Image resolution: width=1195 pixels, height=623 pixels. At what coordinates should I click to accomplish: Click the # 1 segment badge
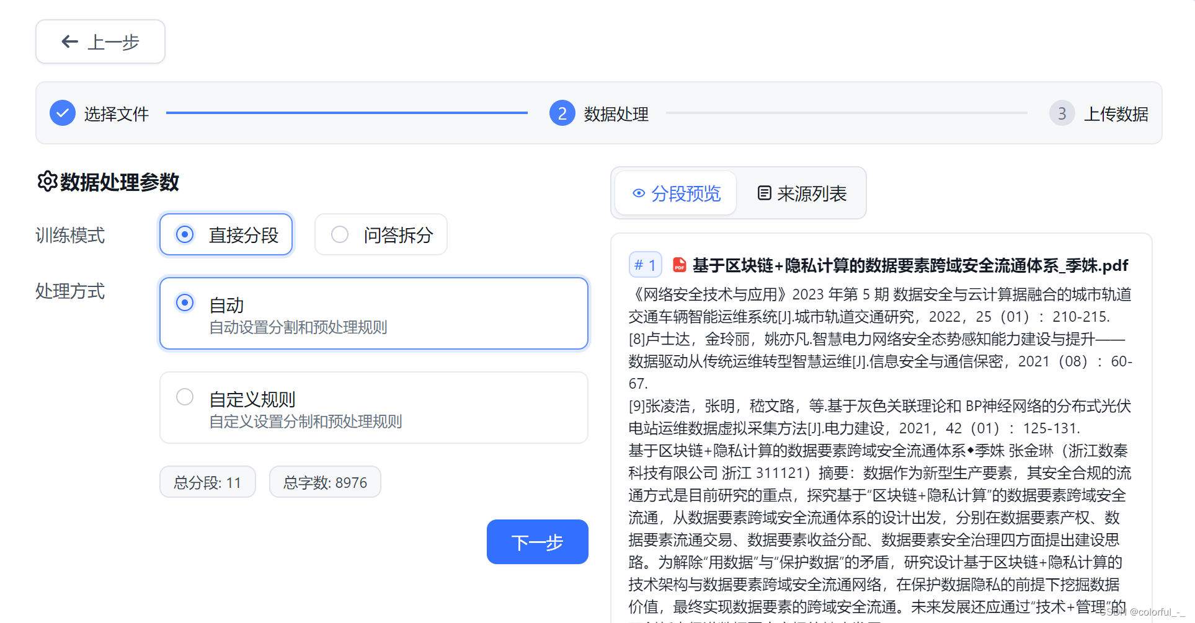pyautogui.click(x=646, y=265)
